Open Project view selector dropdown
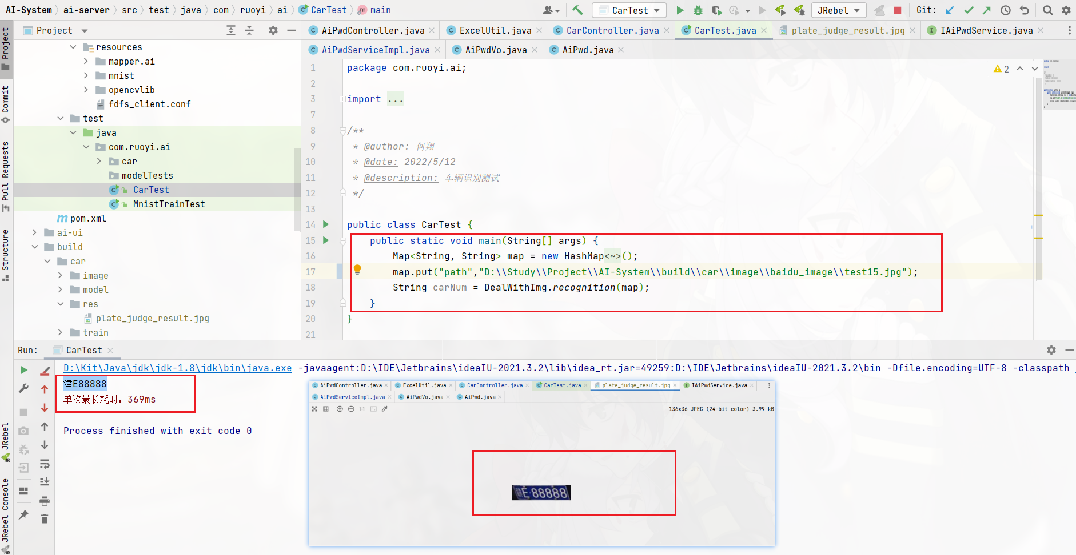This screenshot has height=555, width=1076. 85,31
